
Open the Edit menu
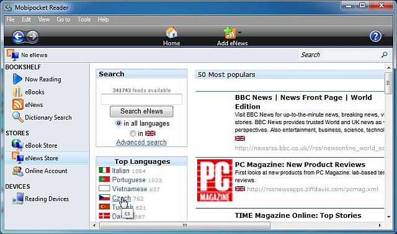coord(26,19)
